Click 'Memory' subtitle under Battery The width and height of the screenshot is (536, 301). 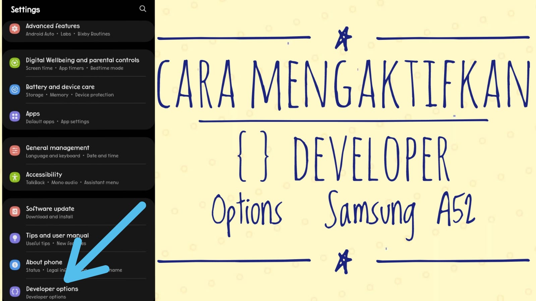pos(59,95)
